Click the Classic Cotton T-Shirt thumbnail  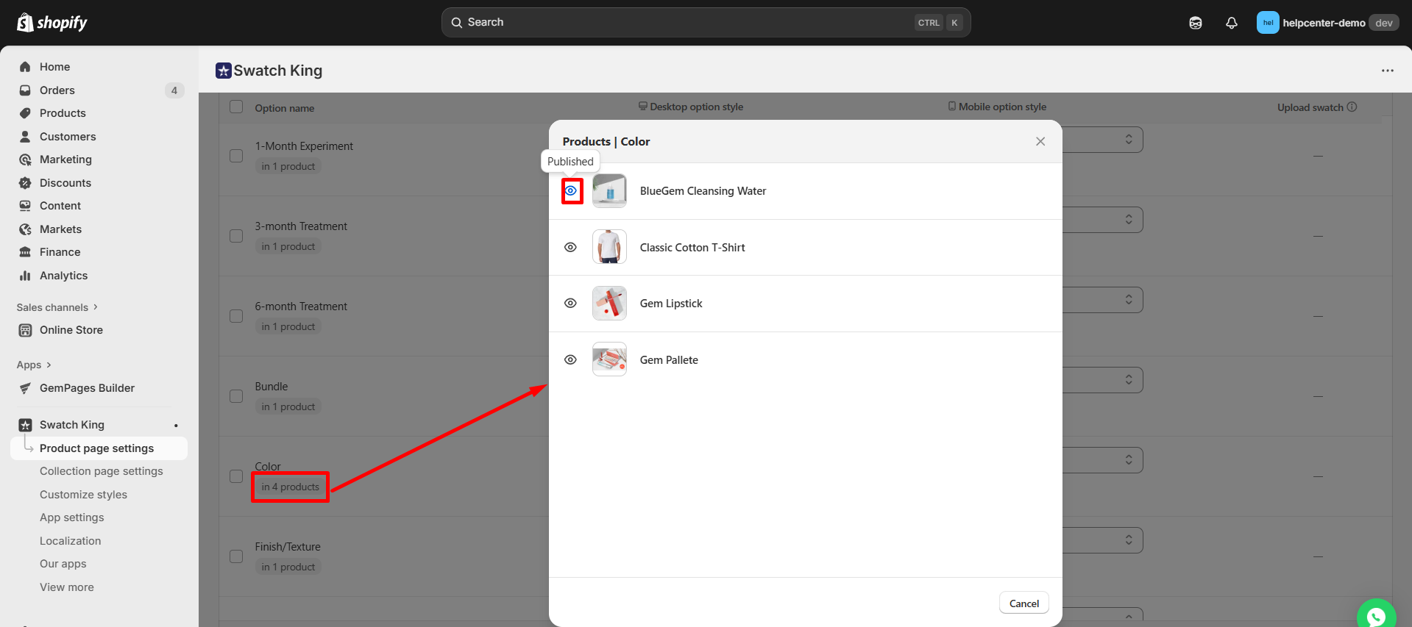(609, 247)
